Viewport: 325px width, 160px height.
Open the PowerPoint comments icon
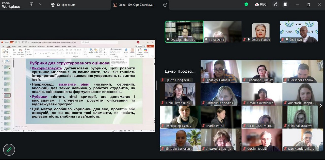coord(144,46)
